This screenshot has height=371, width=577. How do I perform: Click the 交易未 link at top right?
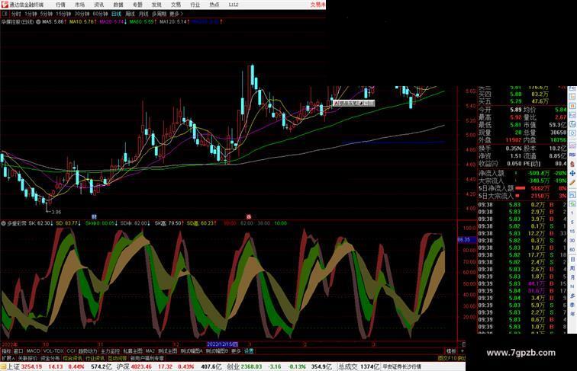tap(318, 5)
